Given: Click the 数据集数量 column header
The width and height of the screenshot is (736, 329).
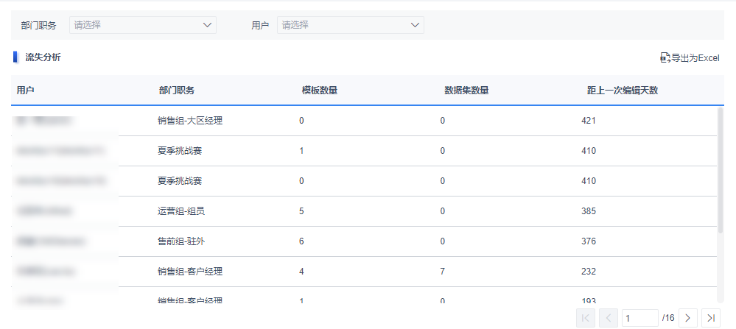Looking at the screenshot, I should coord(466,91).
